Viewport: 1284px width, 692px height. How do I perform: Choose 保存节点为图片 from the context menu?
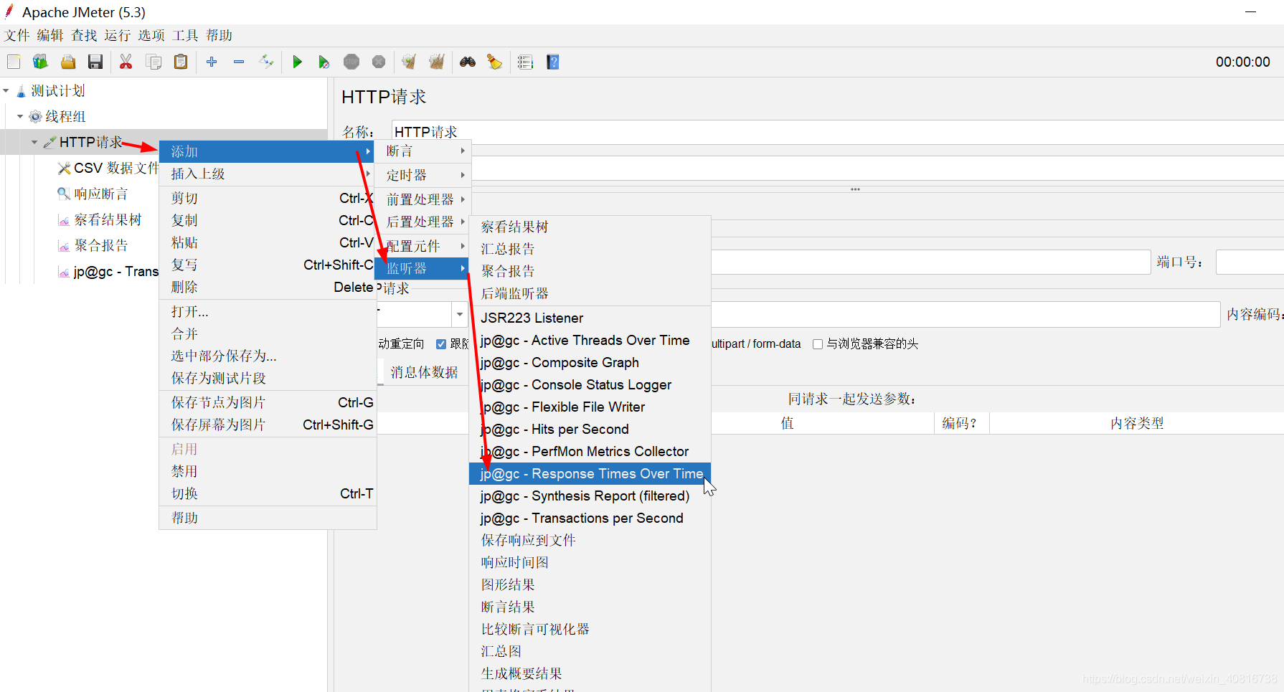pyautogui.click(x=268, y=403)
